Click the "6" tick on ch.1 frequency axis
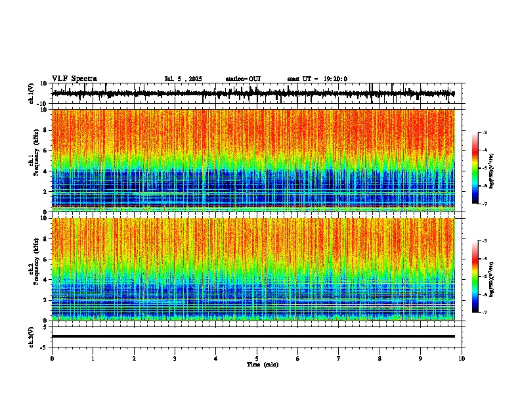520x402 pixels. point(46,151)
